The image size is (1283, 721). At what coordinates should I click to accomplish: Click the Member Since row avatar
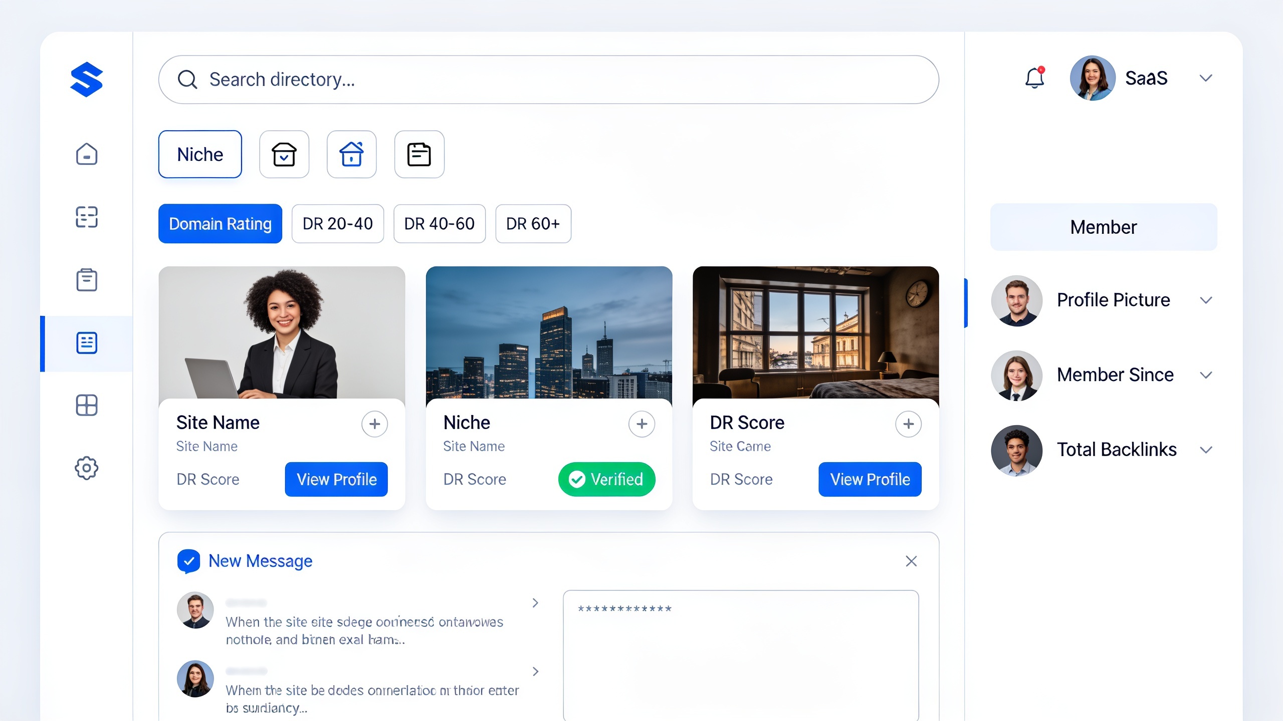point(1017,376)
